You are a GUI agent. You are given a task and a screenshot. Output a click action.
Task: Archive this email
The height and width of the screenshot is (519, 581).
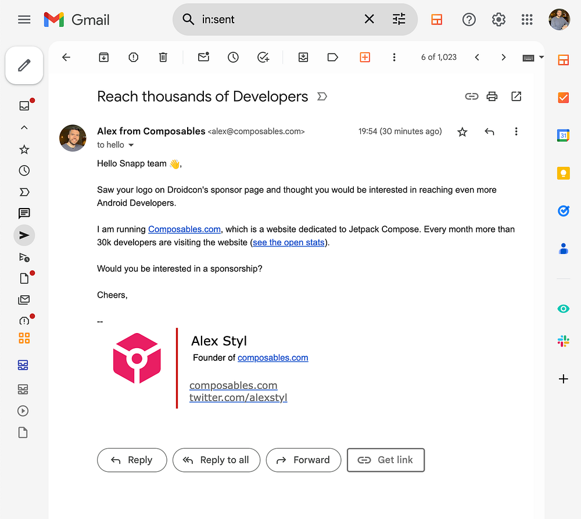point(104,57)
